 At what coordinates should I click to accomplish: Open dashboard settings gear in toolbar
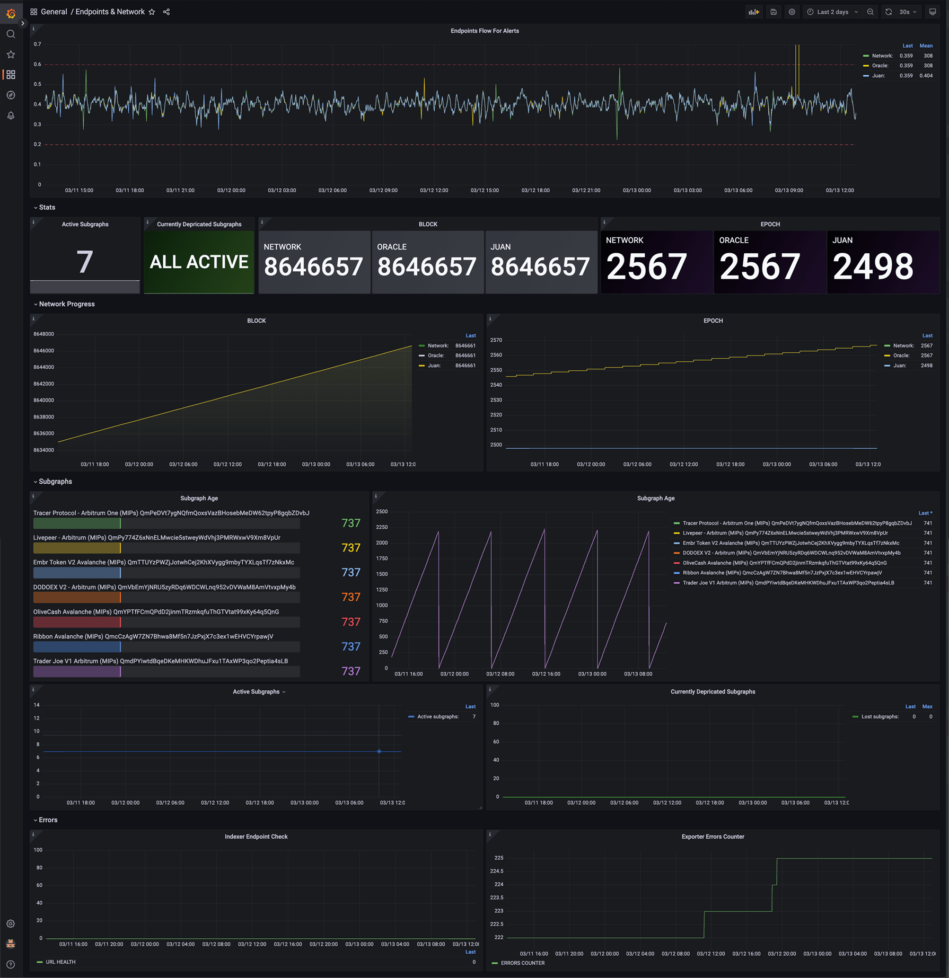tap(792, 12)
